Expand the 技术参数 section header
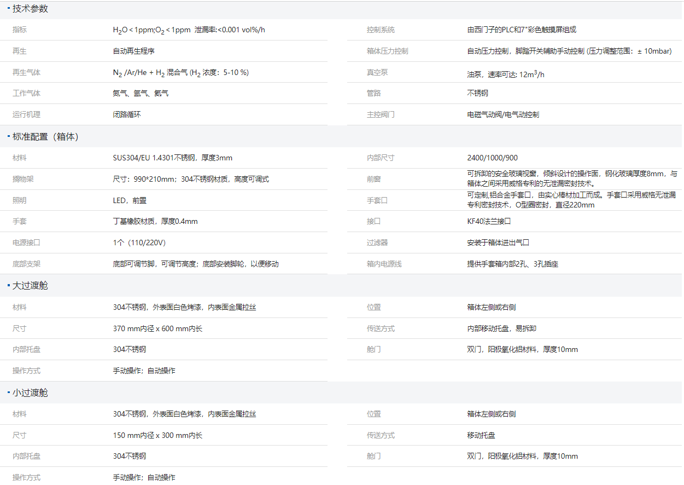Image resolution: width=684 pixels, height=485 pixels. click(x=31, y=9)
